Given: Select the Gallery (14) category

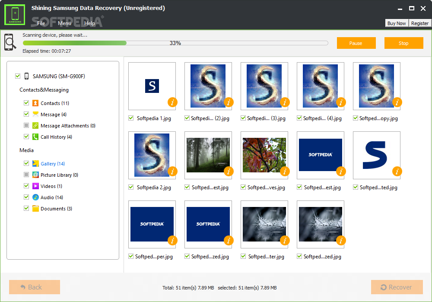Looking at the screenshot, I should (53, 164).
